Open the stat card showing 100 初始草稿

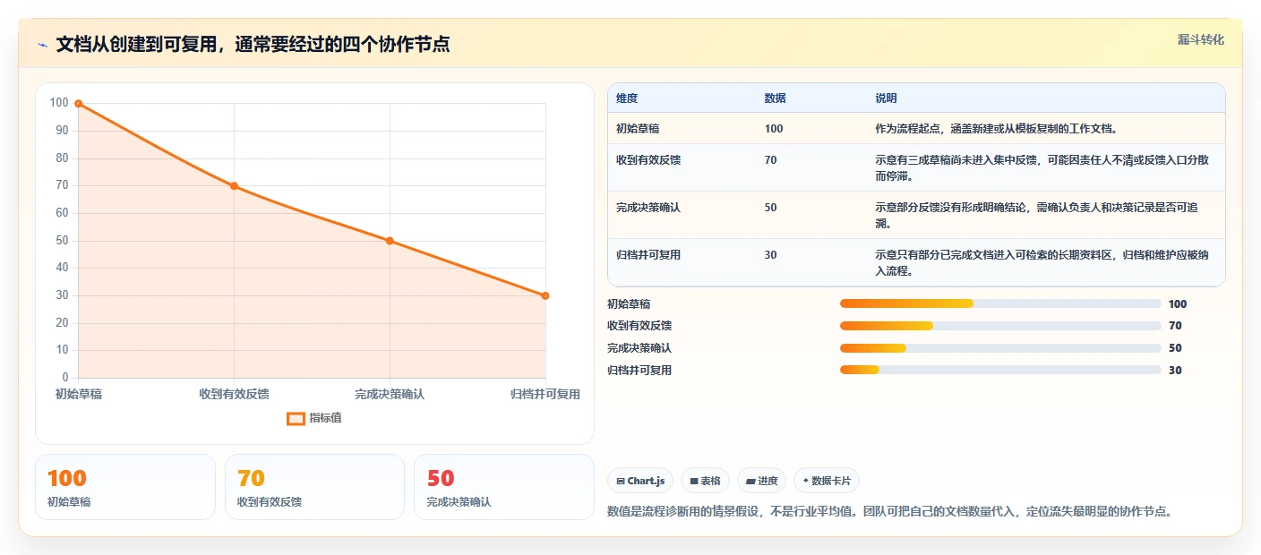click(x=125, y=487)
